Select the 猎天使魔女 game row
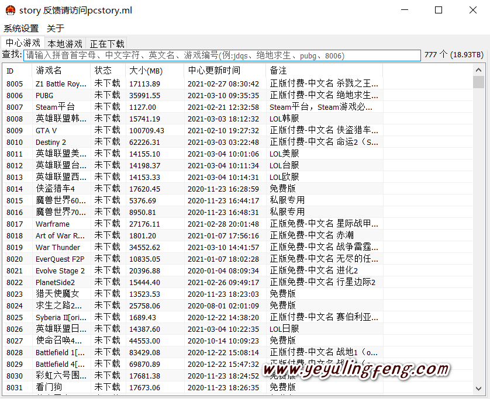The image size is (490, 399). coord(237,294)
